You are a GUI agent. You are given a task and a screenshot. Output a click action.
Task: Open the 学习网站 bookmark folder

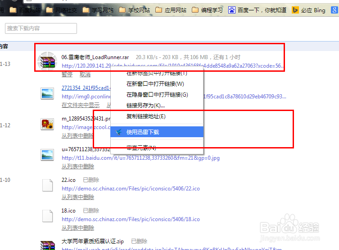(98, 10)
